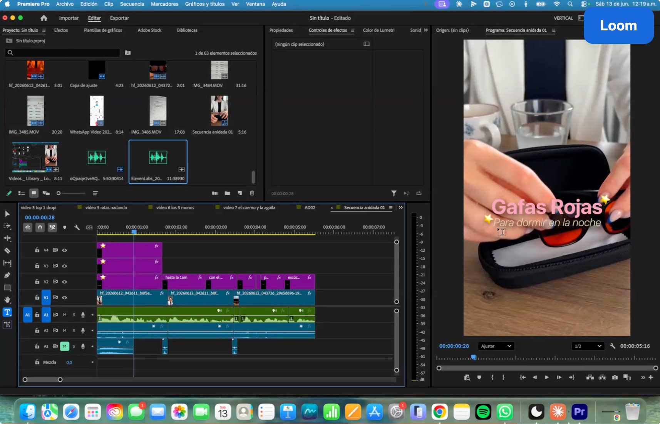Open Controles de efectos panel menu

tap(352, 30)
